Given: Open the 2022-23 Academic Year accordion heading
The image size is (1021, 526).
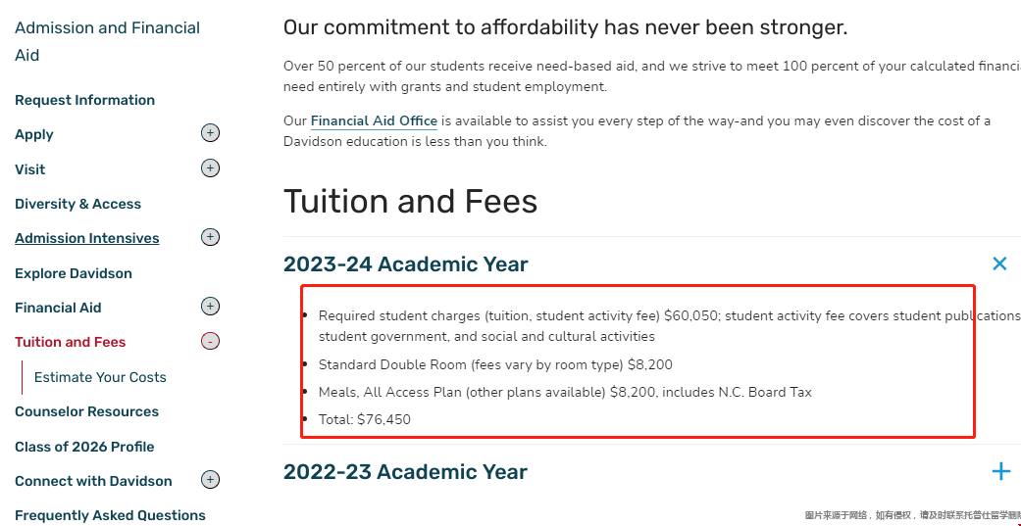Looking at the screenshot, I should click(x=405, y=472).
